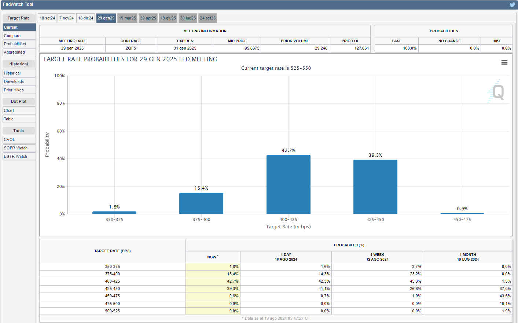Click the Twitter bird icon
518x323 pixels.
(512, 5)
